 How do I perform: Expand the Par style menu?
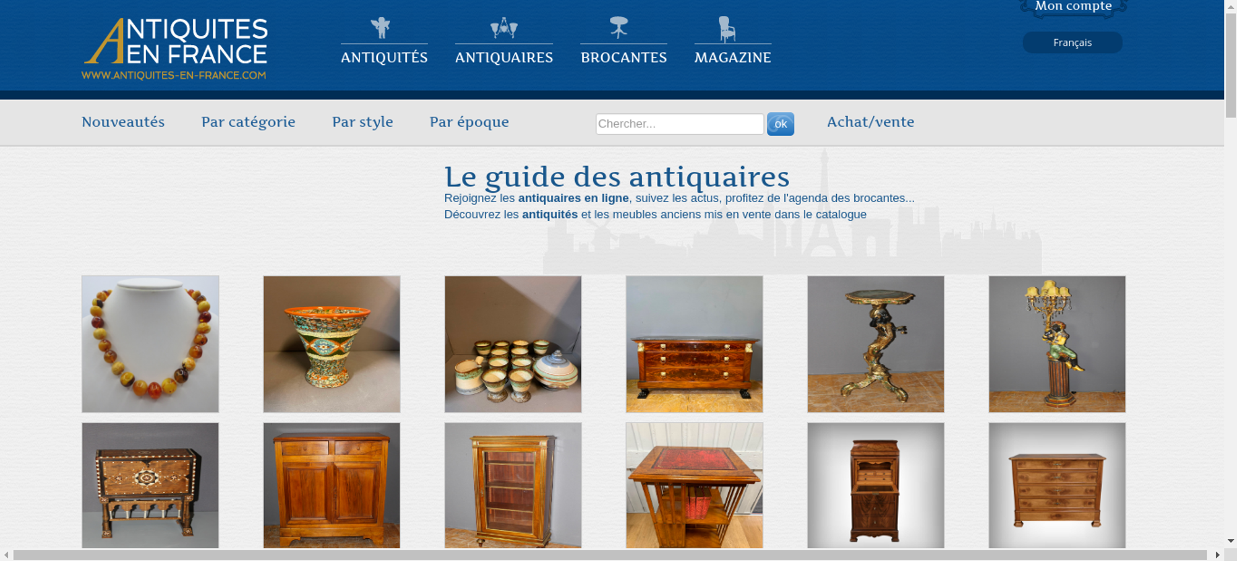(362, 122)
